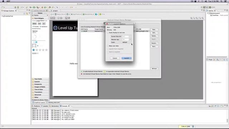Image resolution: width=229 pixels, height=129 pixels.
Task: Click the Monitor dpi question mark button
Action: (130, 39)
